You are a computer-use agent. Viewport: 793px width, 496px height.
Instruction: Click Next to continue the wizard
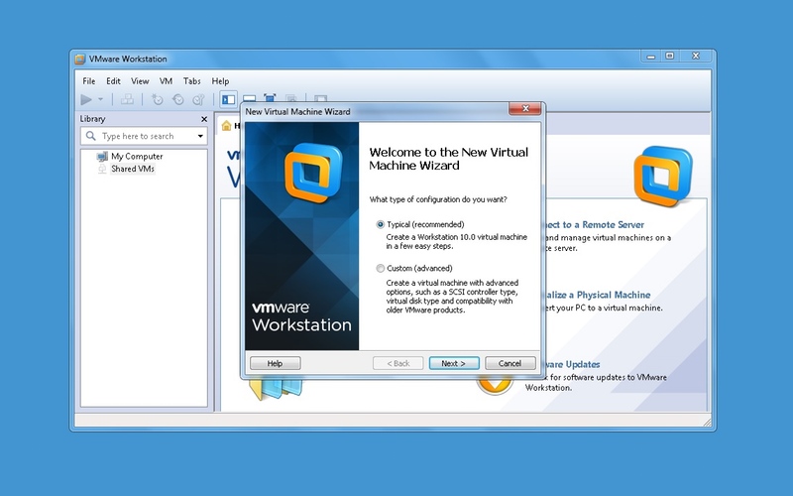coord(454,363)
